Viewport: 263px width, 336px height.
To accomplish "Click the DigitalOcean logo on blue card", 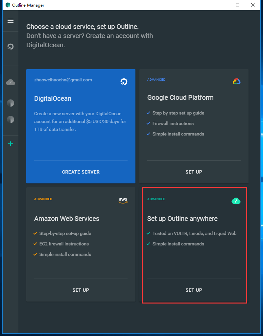I will [124, 82].
